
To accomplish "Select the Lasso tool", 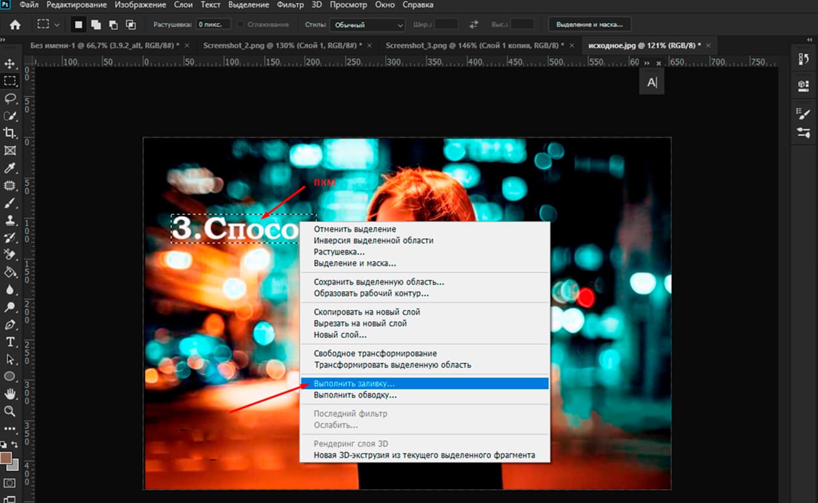I will [x=10, y=99].
